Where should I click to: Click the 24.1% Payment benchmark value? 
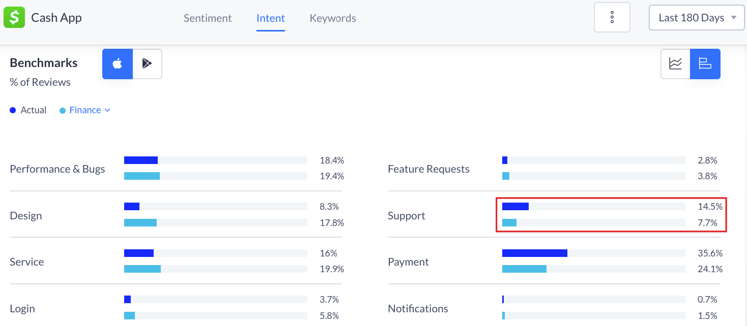click(710, 269)
